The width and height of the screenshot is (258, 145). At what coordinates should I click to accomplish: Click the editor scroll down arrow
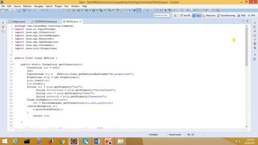point(246,126)
